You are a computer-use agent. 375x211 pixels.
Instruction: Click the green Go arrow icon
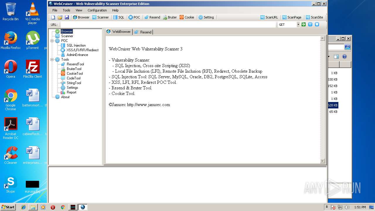click(304, 25)
